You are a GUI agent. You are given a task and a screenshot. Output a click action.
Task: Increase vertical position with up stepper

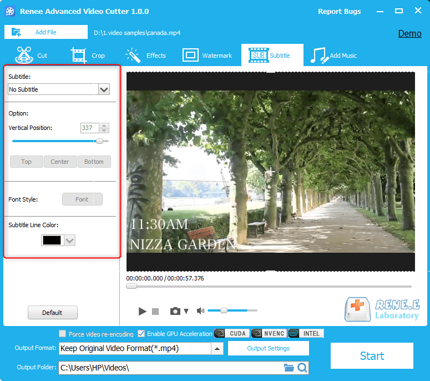(x=104, y=126)
